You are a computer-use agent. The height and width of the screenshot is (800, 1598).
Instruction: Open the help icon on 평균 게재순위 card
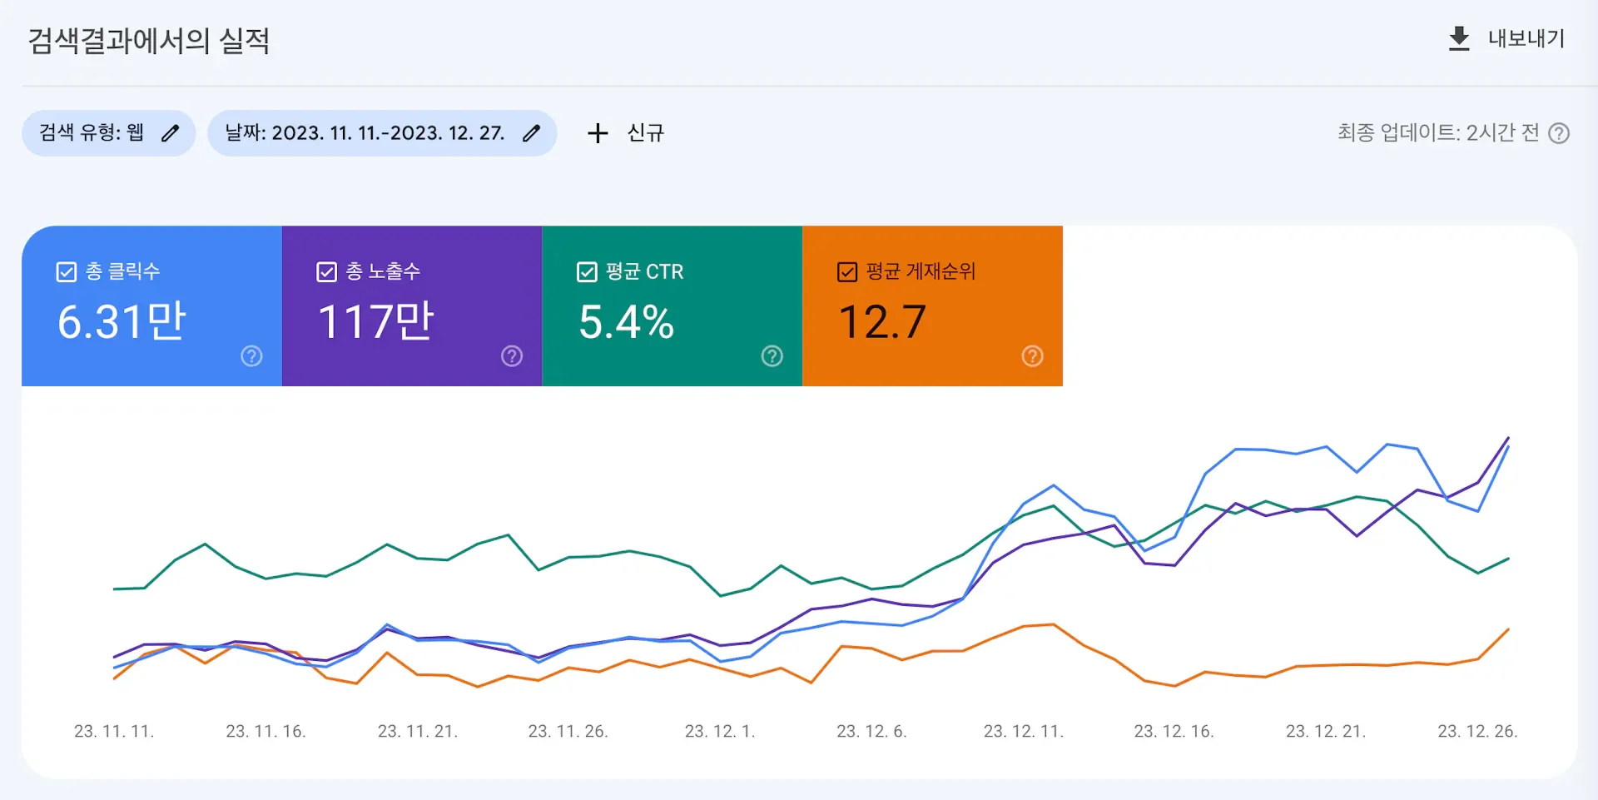point(1032,356)
